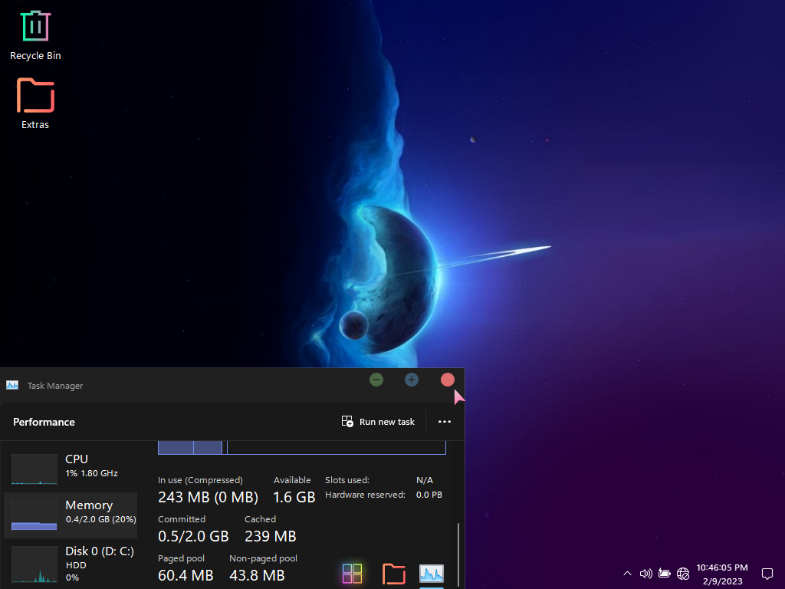
Task: Open the Extras folder on desktop
Action: [x=35, y=104]
